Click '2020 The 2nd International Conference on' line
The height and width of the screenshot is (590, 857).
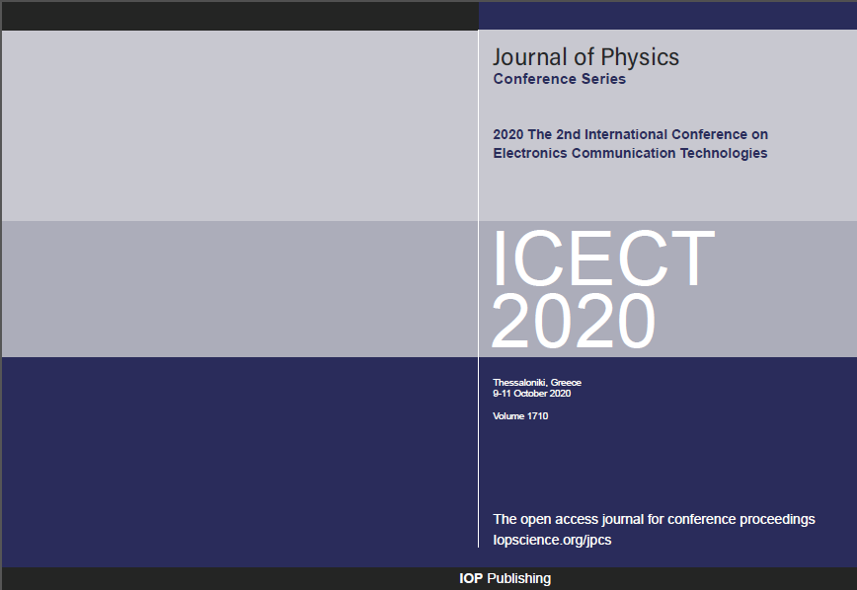pyautogui.click(x=630, y=134)
